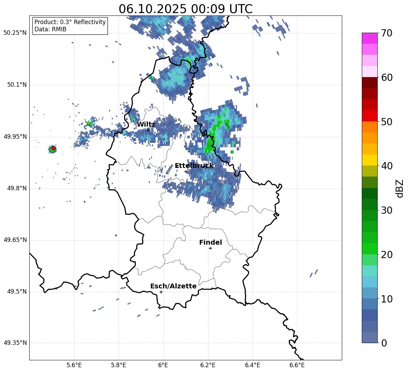Click the Findel station label
The width and height of the screenshot is (408, 372).
(211, 242)
